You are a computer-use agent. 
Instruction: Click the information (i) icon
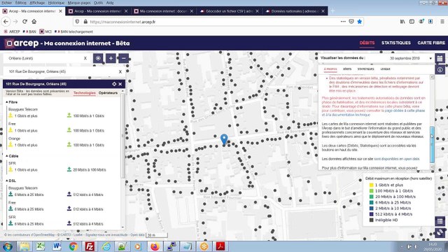[440, 69]
